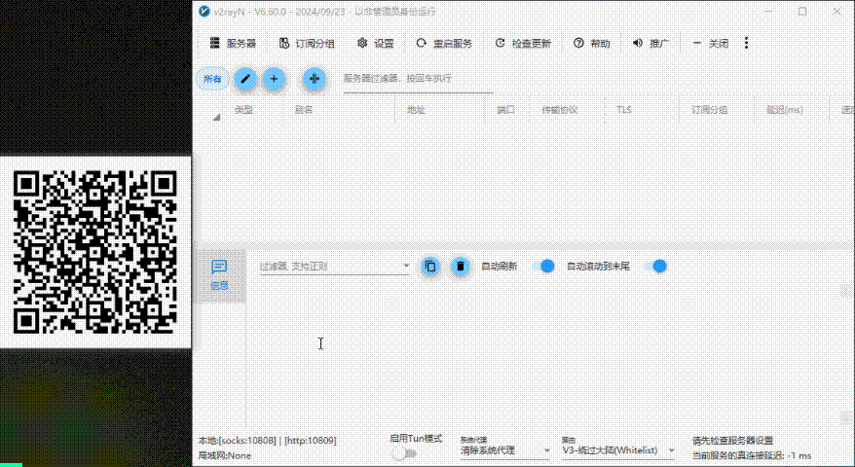Click the gear icon beside 设置
Image resolution: width=855 pixels, height=467 pixels.
pos(362,43)
